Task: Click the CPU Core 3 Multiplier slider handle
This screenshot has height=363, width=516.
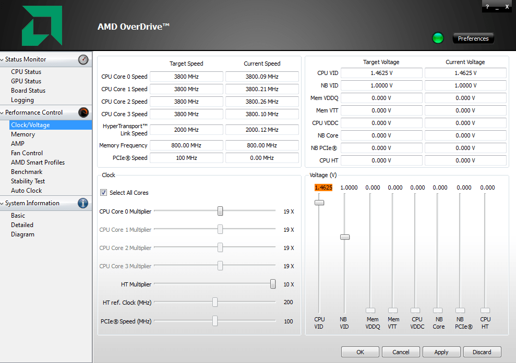Action: click(220, 266)
